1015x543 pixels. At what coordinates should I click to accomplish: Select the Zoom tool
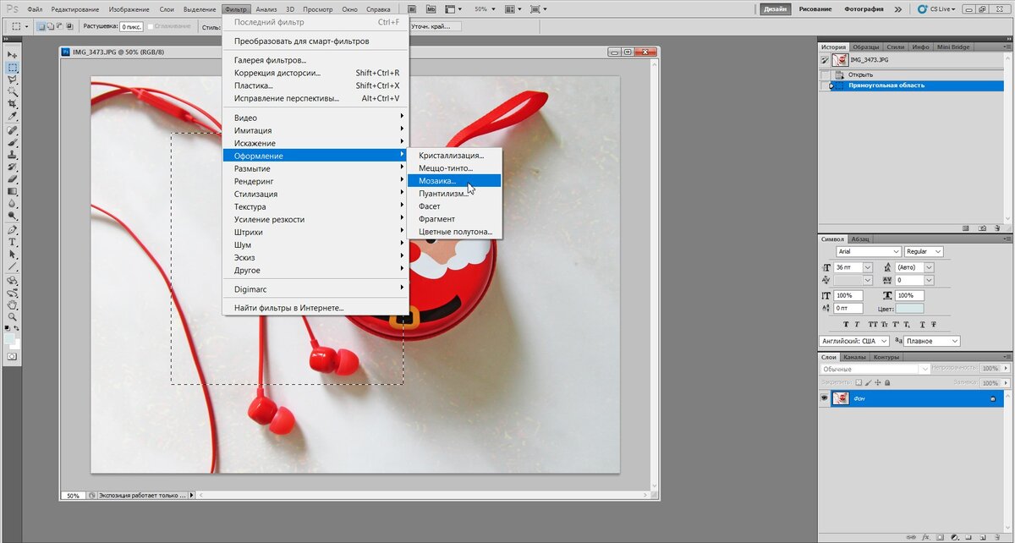13,317
